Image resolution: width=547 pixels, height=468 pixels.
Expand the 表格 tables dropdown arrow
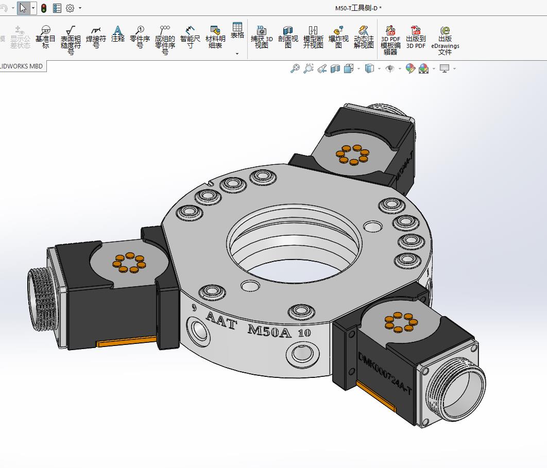[x=237, y=54]
